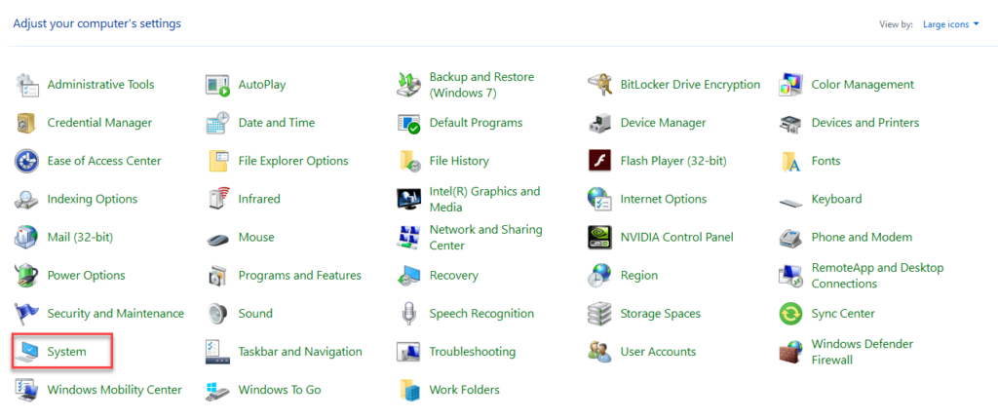The width and height of the screenshot is (998, 419).
Task: Open the NVIDIA Control Panel icon
Action: [600, 237]
